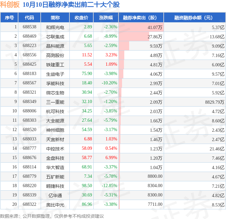Select stock code 688339
The image size is (226, 219).
click(29, 195)
